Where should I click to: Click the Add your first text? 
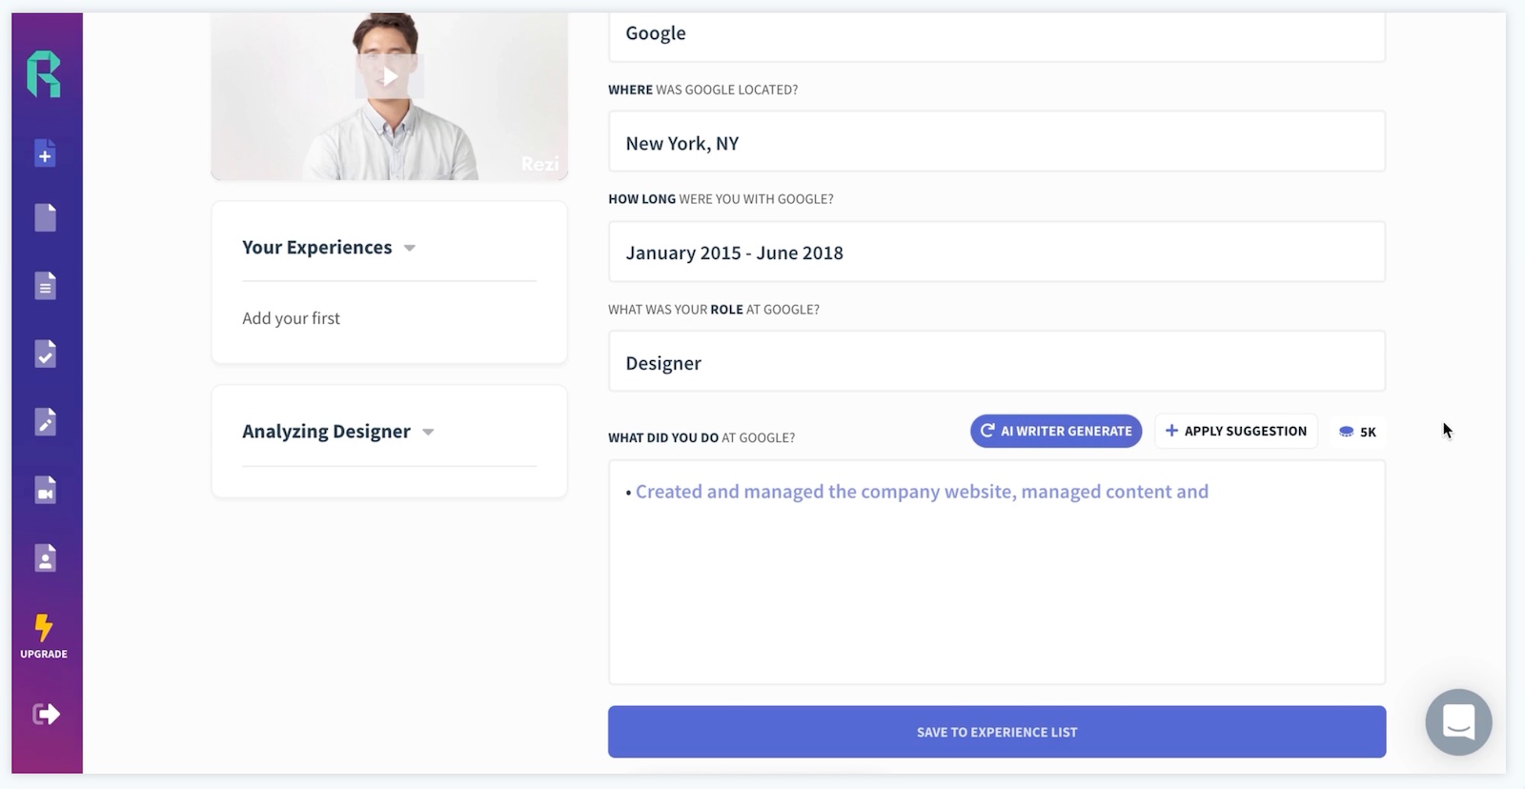coord(291,318)
